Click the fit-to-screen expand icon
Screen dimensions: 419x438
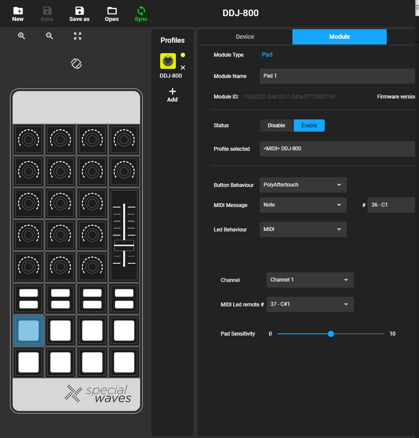pos(77,36)
